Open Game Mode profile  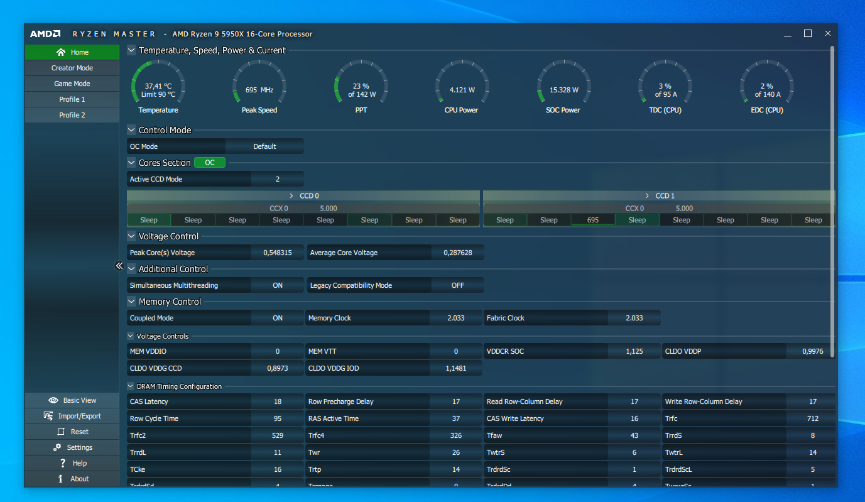pos(72,84)
